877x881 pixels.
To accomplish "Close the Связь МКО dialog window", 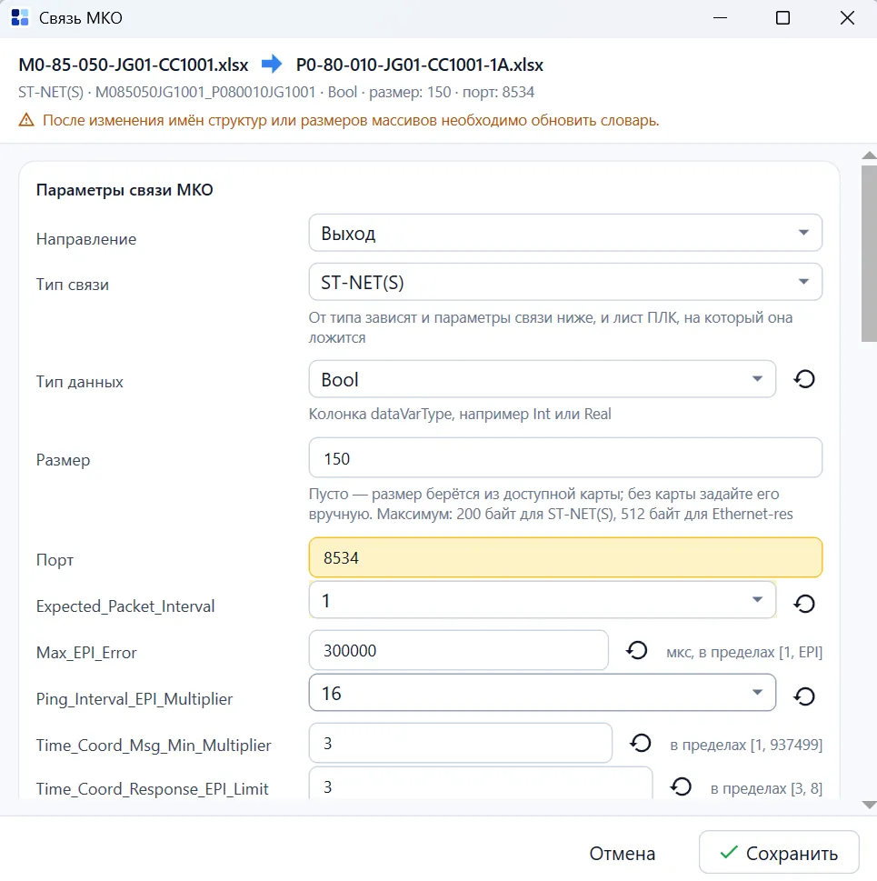I will (847, 18).
